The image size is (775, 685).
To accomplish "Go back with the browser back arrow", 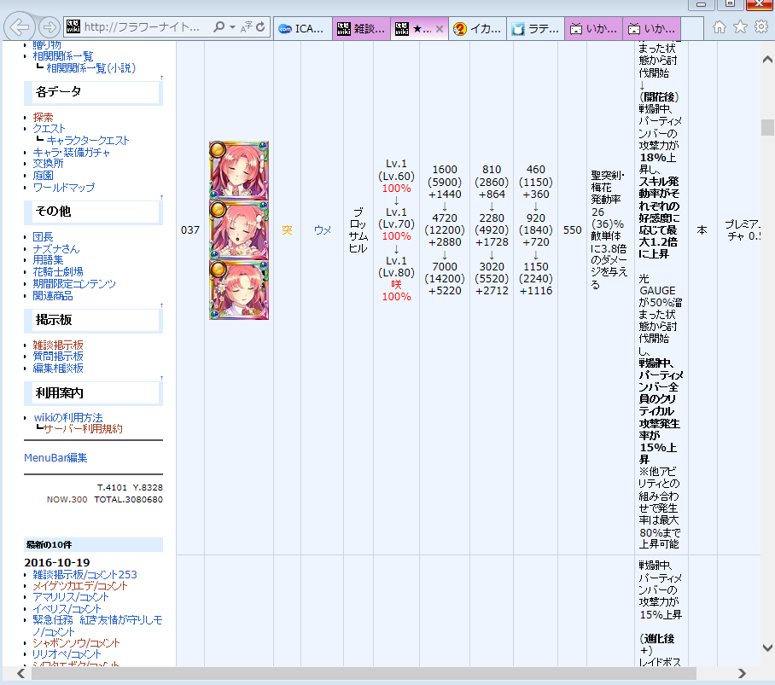I will point(20,27).
